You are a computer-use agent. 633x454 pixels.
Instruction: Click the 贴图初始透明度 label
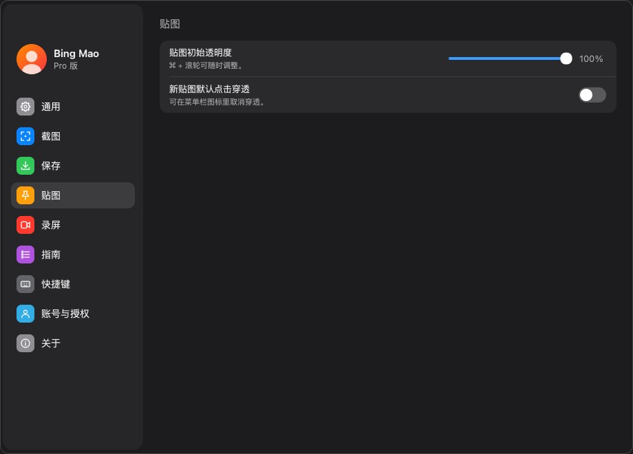(200, 52)
